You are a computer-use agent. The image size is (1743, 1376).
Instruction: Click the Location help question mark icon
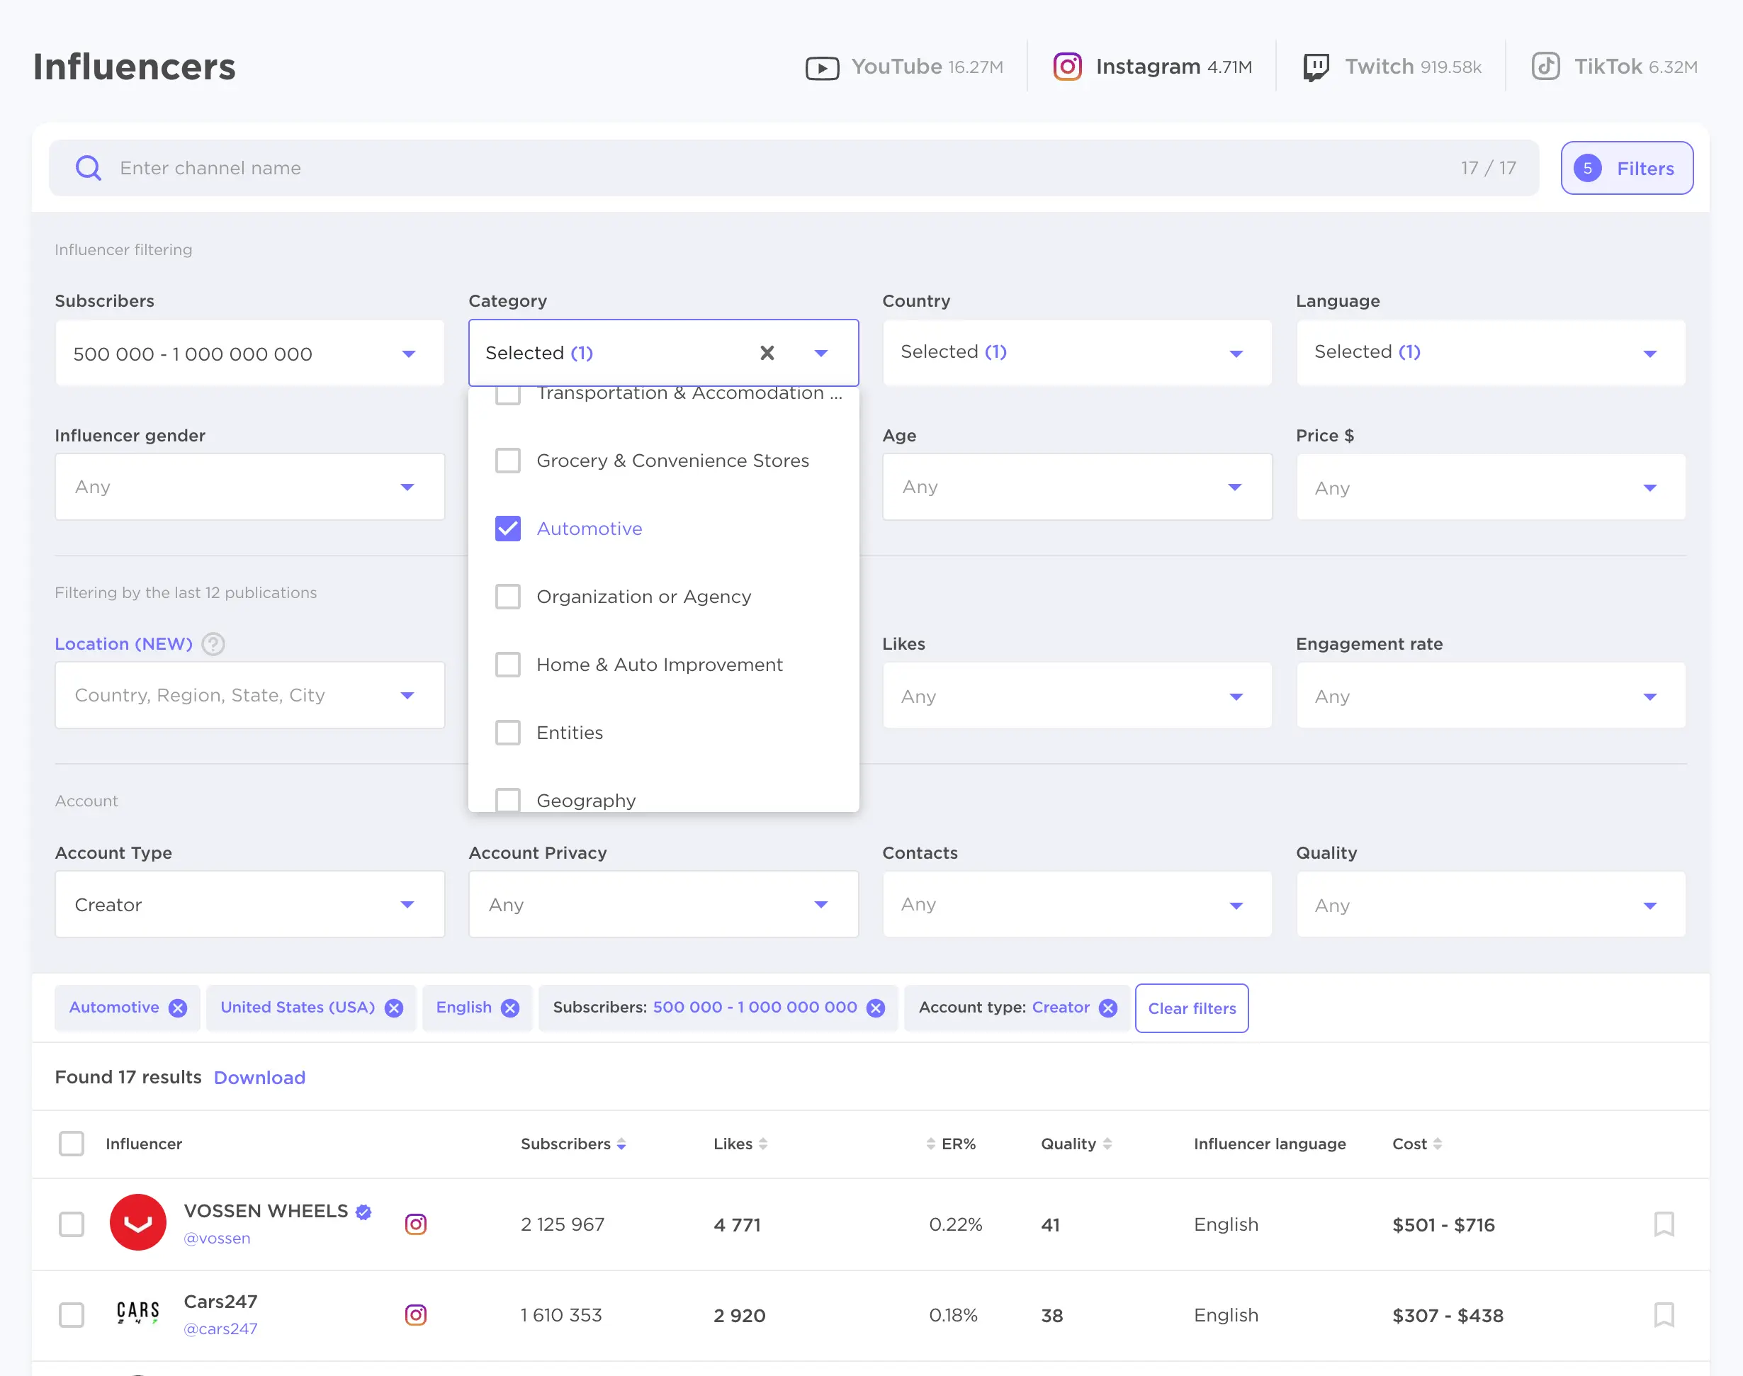(213, 643)
